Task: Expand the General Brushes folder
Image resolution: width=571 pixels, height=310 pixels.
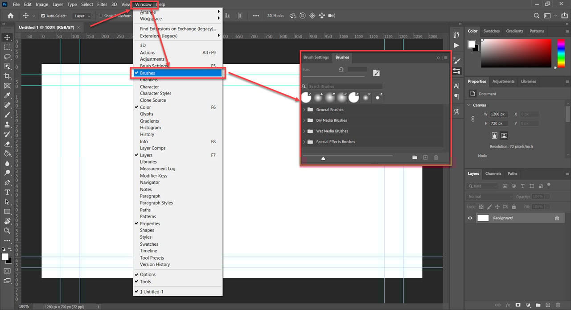Action: point(304,110)
